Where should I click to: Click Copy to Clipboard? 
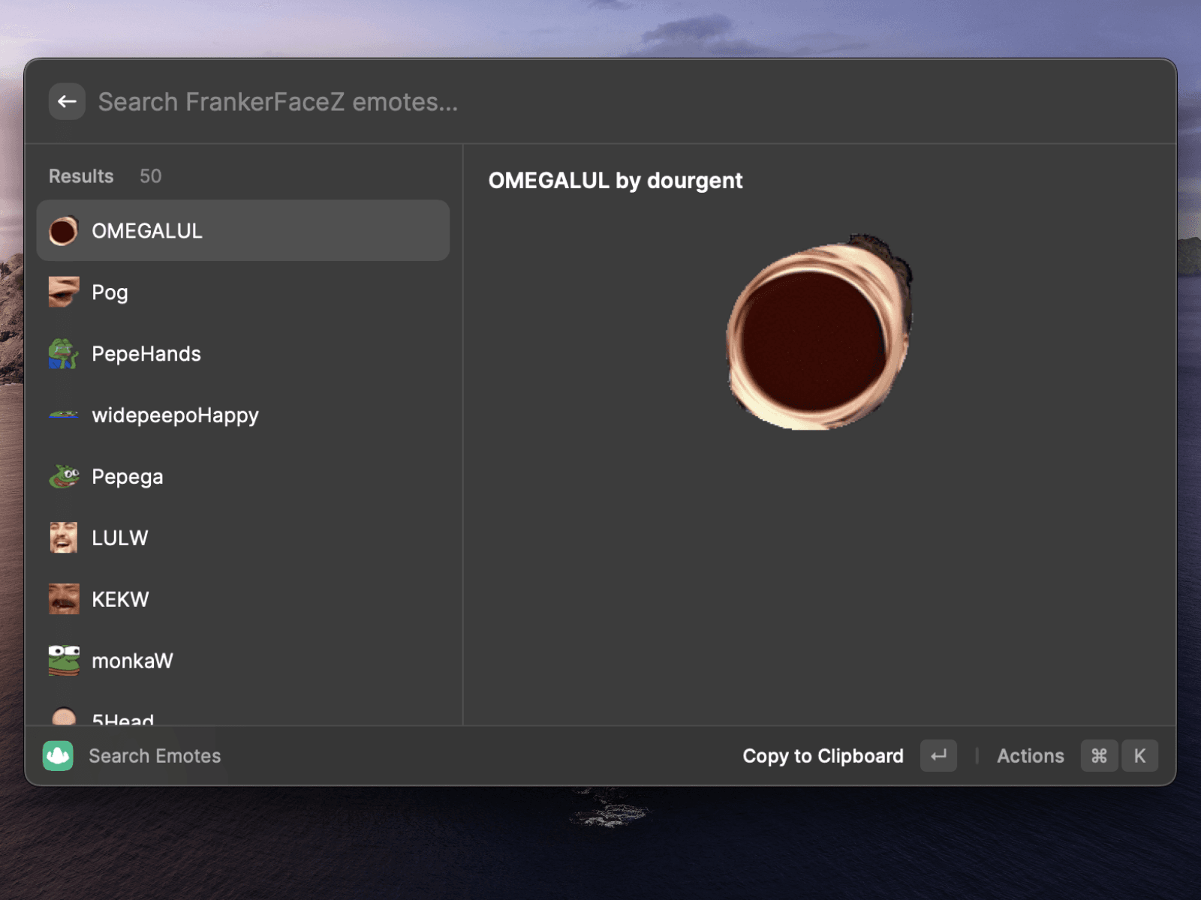tap(823, 755)
